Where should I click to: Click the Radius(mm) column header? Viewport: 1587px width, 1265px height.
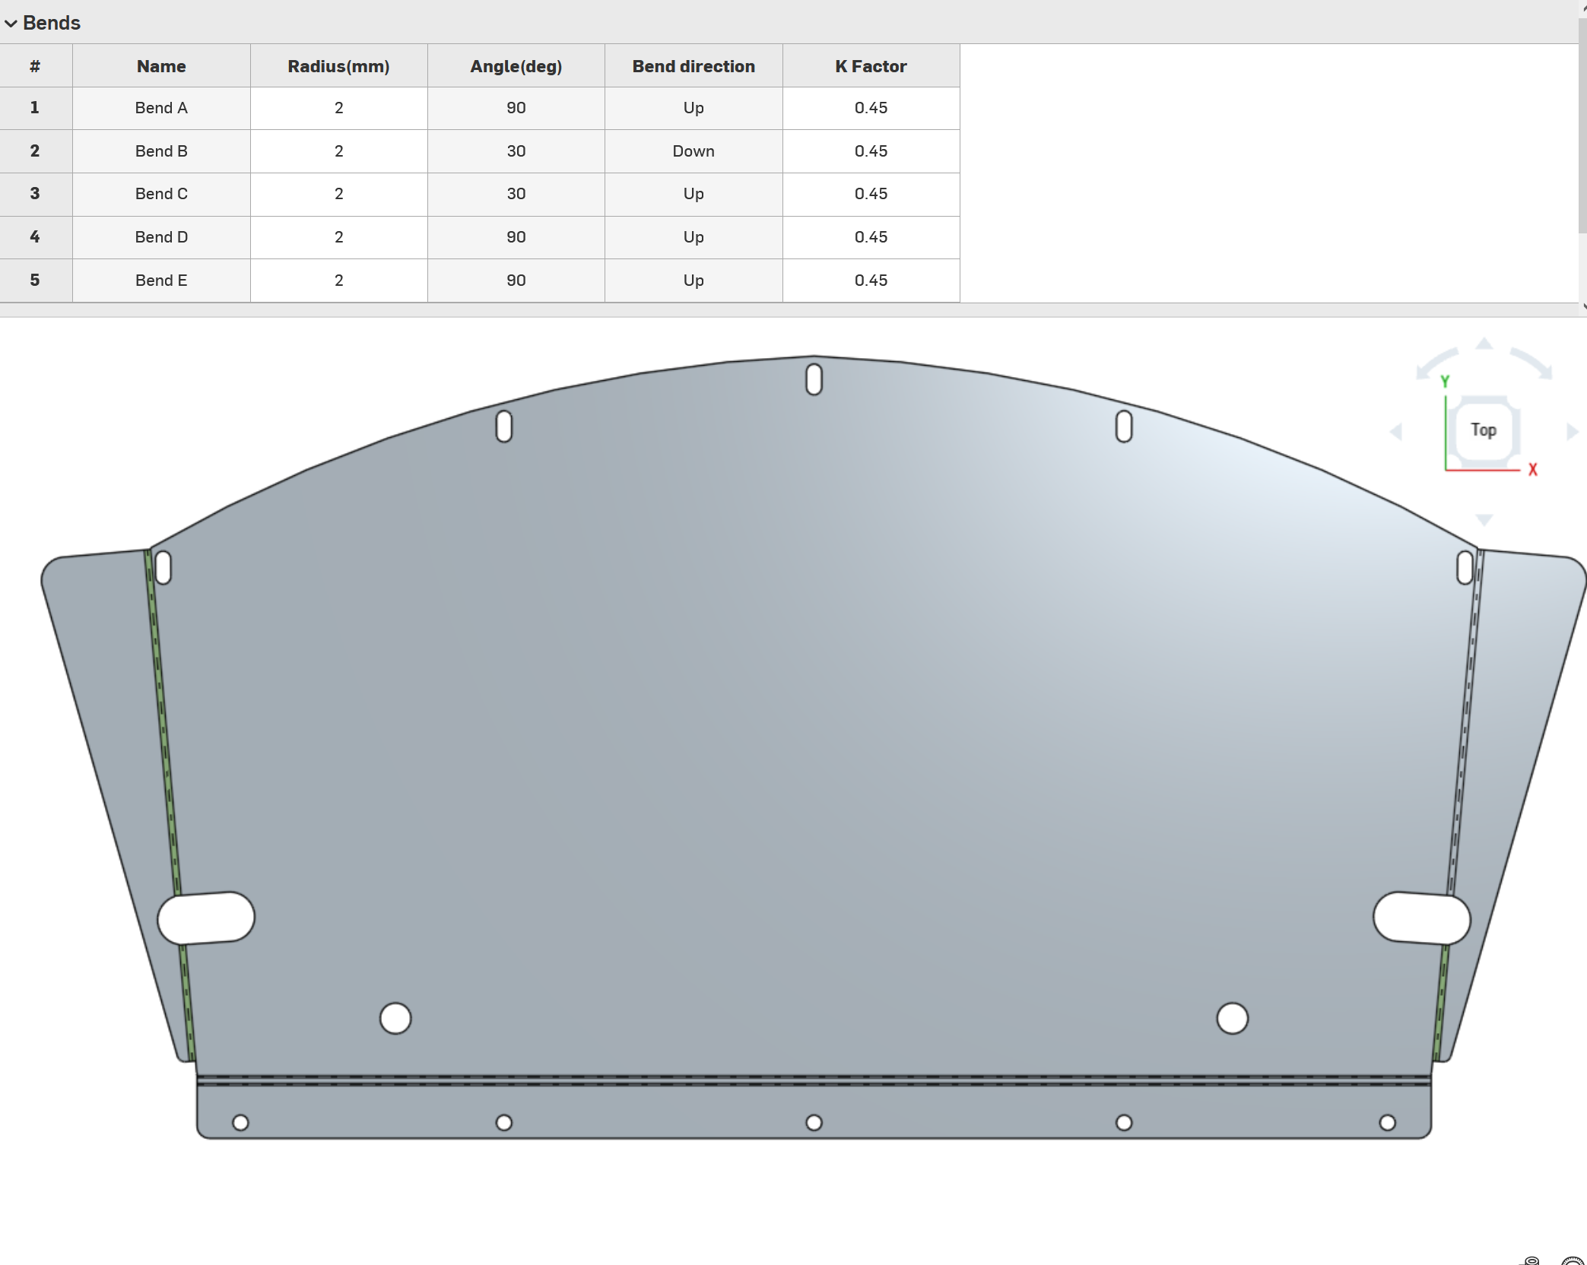(x=338, y=66)
